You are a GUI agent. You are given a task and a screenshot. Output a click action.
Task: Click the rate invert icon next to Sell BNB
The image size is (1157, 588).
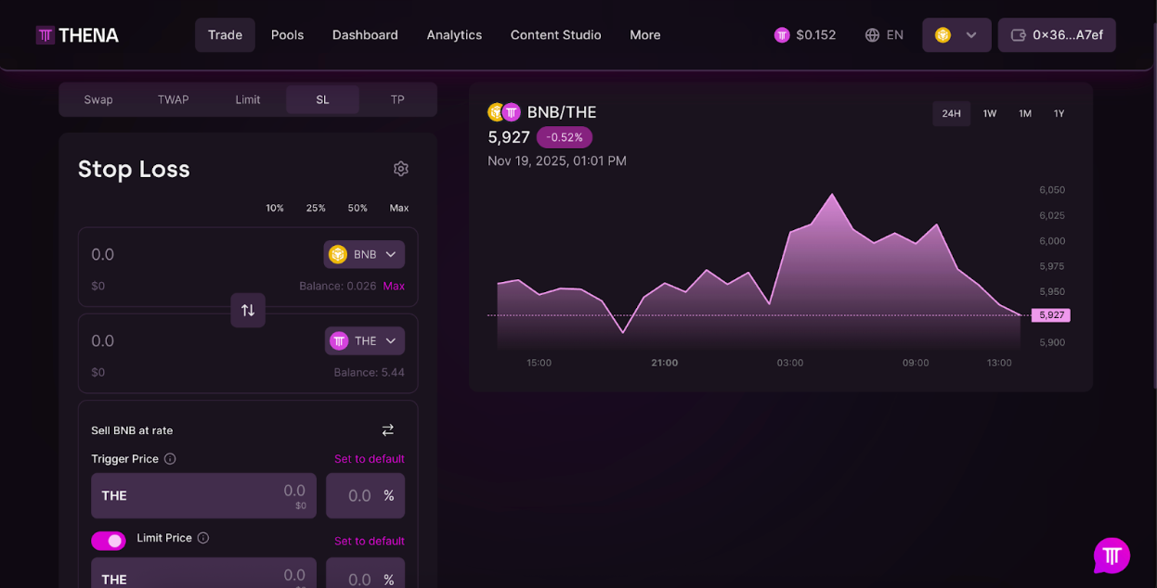[387, 429]
